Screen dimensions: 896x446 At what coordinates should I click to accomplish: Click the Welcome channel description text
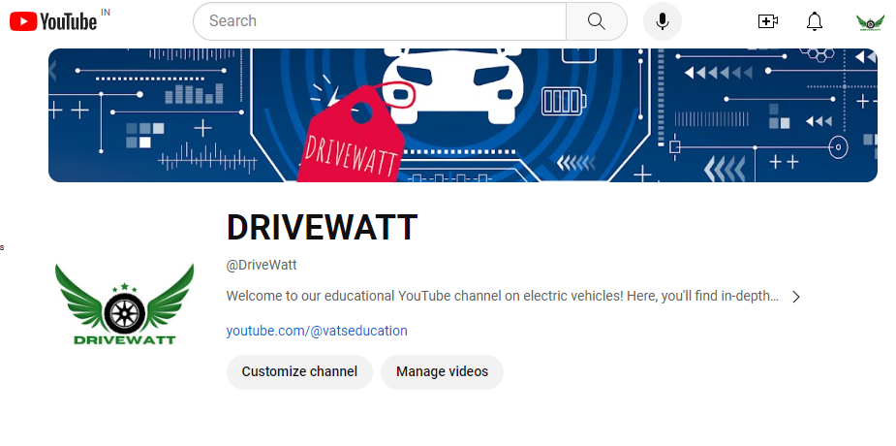click(503, 296)
